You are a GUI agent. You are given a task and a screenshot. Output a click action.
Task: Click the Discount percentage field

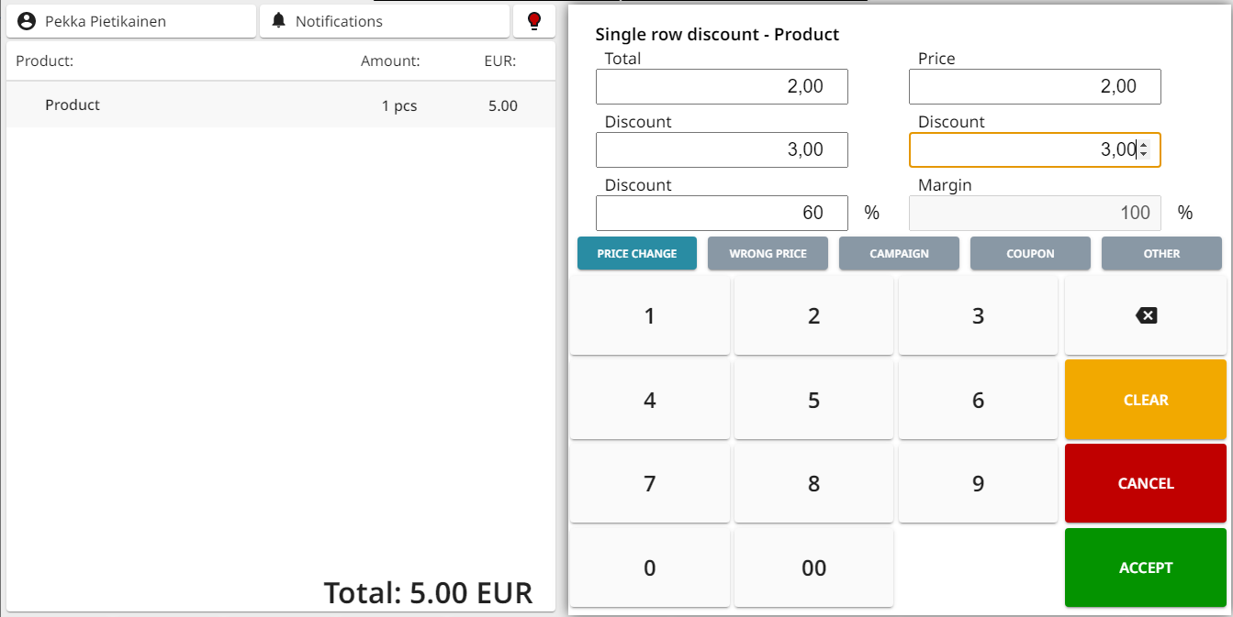click(x=722, y=213)
